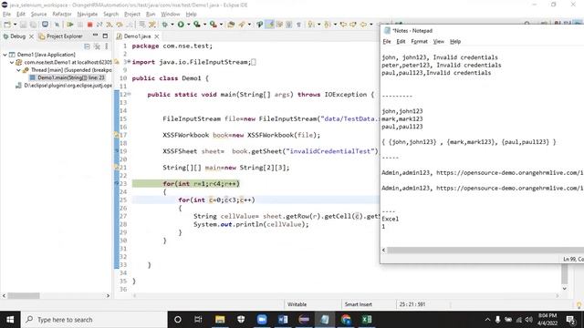Viewport: 584px width, 328px height.
Task: Collapse the com.nse.test.Demo1 at localhost node
Action: point(12,63)
